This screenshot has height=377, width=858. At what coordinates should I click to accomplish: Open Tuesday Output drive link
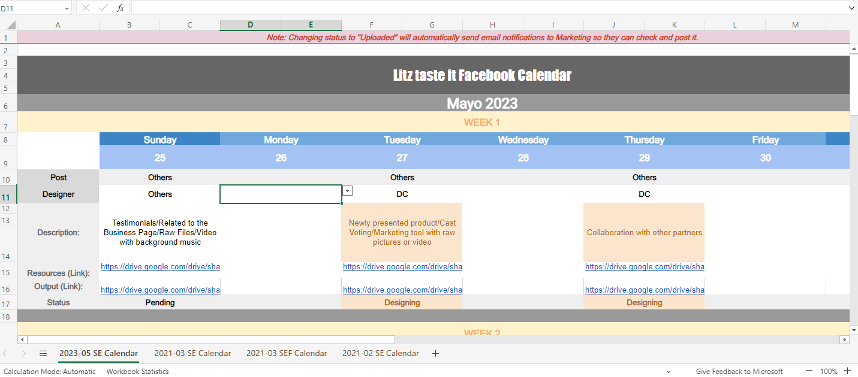coord(402,290)
